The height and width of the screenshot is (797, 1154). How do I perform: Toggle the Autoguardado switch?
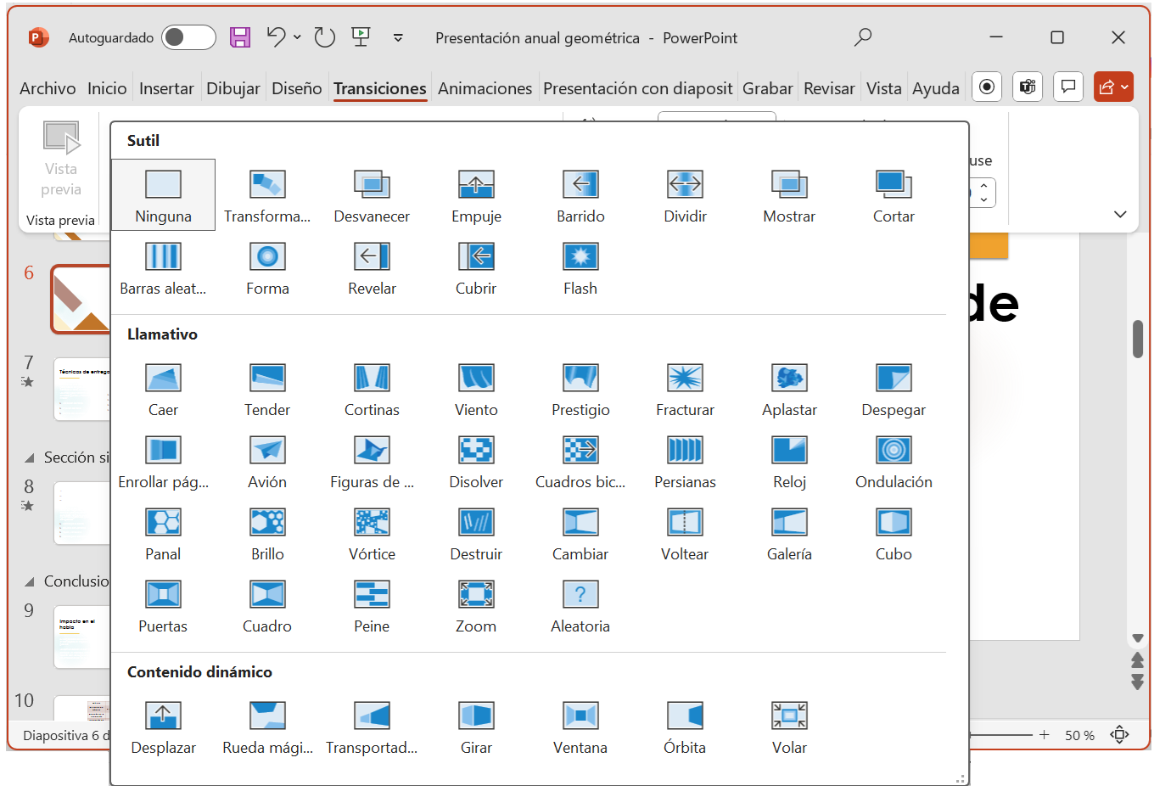click(188, 37)
